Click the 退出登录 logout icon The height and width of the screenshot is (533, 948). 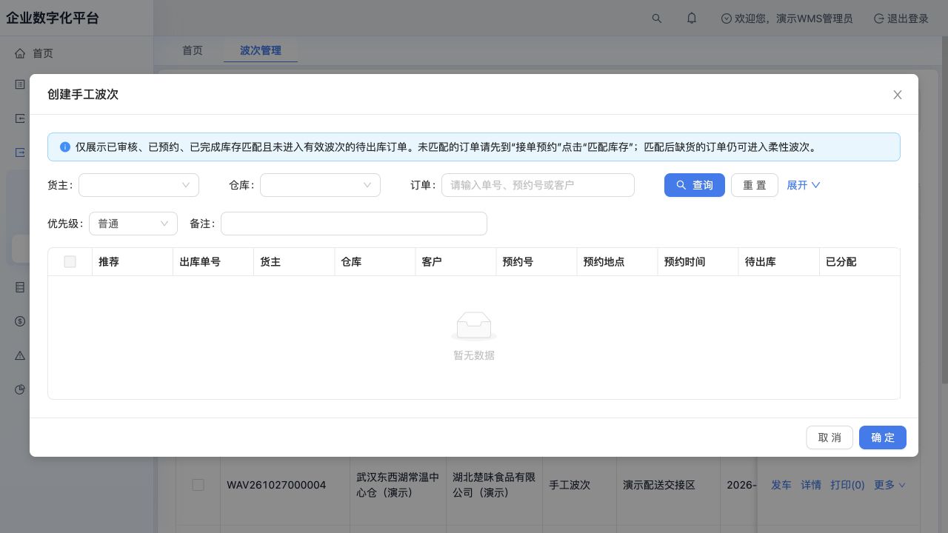879,19
